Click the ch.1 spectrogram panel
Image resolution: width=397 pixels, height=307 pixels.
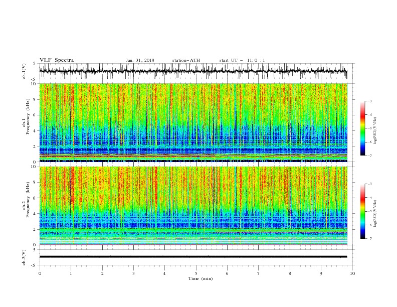pyautogui.click(x=193, y=122)
